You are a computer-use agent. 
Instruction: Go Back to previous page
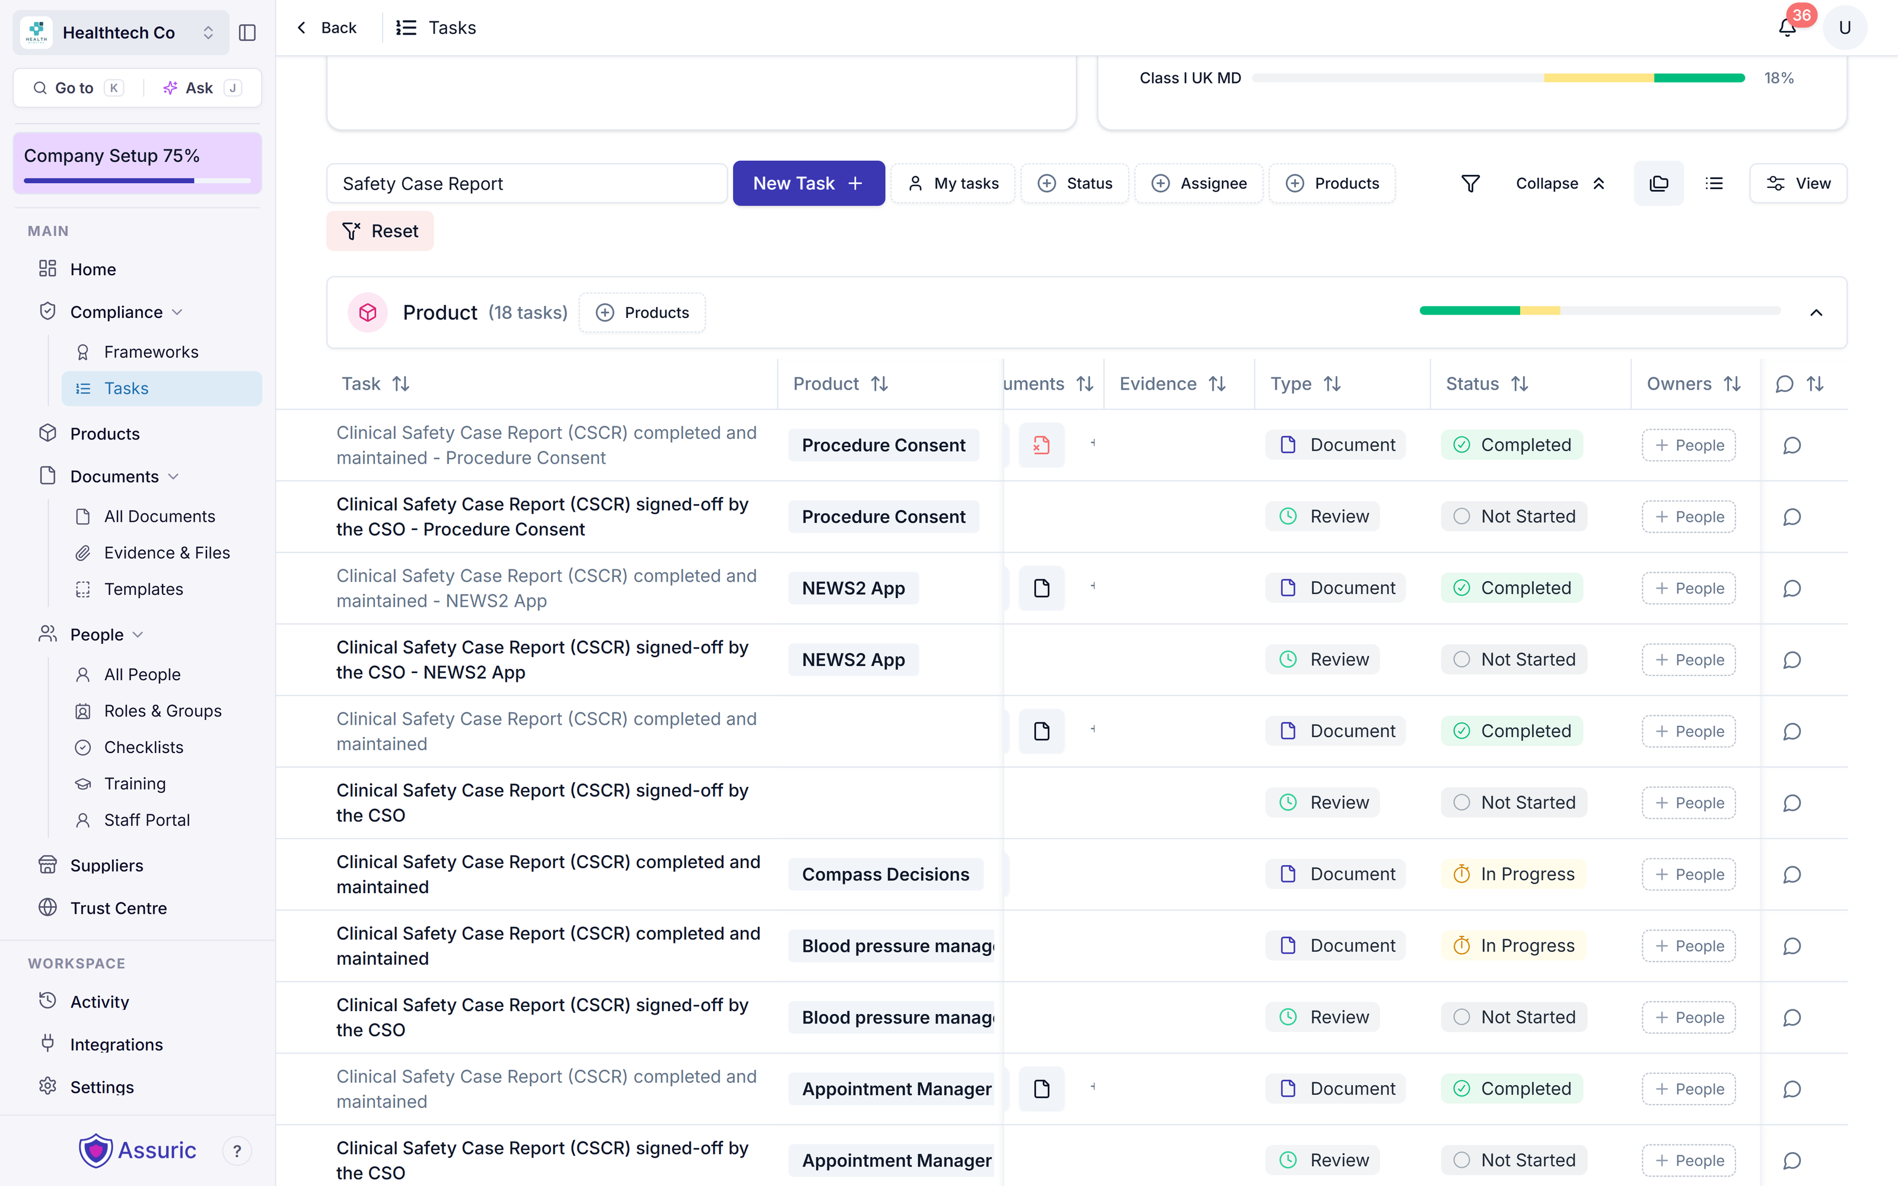point(326,28)
